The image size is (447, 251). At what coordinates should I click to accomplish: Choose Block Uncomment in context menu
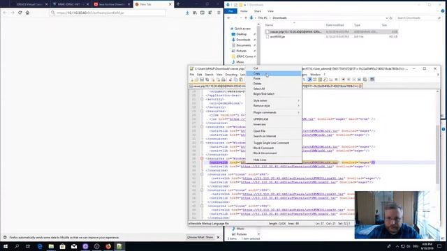274,153
